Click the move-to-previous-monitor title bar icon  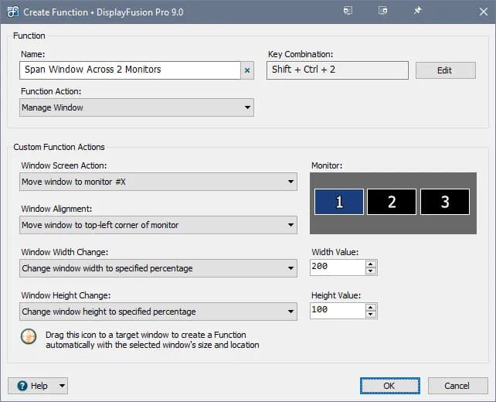[x=348, y=12]
